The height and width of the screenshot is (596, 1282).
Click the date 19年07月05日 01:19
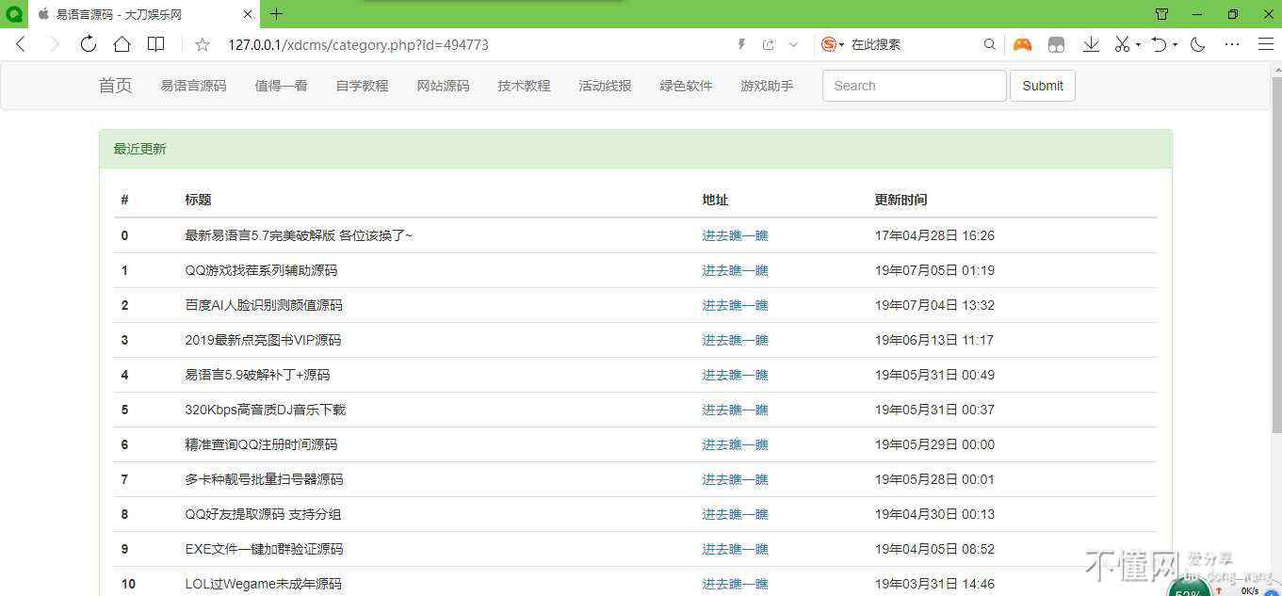pos(934,270)
